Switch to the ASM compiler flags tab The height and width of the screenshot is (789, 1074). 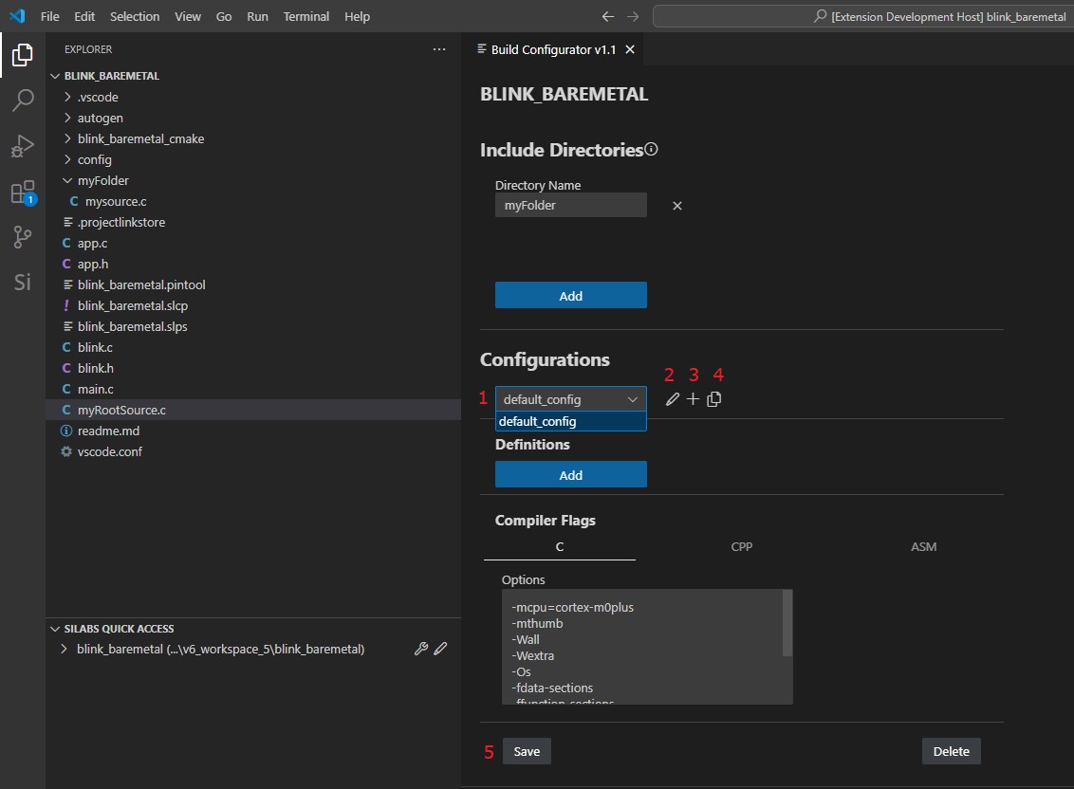click(x=923, y=546)
